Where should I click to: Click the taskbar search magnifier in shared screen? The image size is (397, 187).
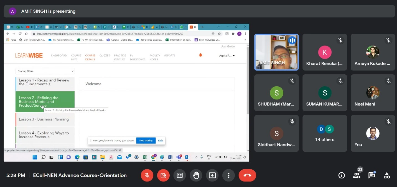coord(43,157)
